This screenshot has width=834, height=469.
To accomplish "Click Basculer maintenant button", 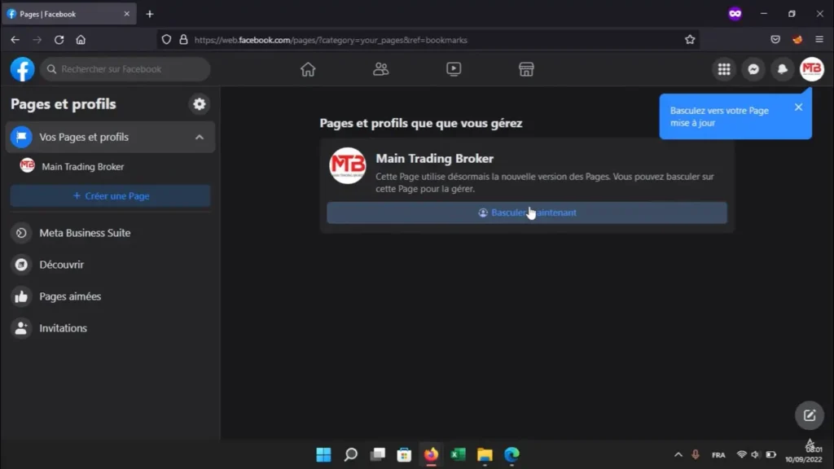I will coord(527,213).
